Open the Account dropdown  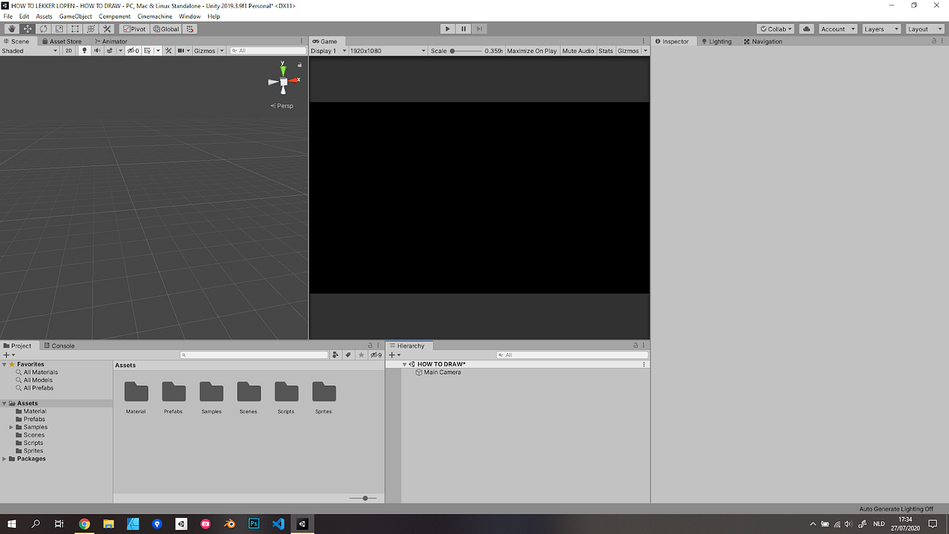[837, 29]
